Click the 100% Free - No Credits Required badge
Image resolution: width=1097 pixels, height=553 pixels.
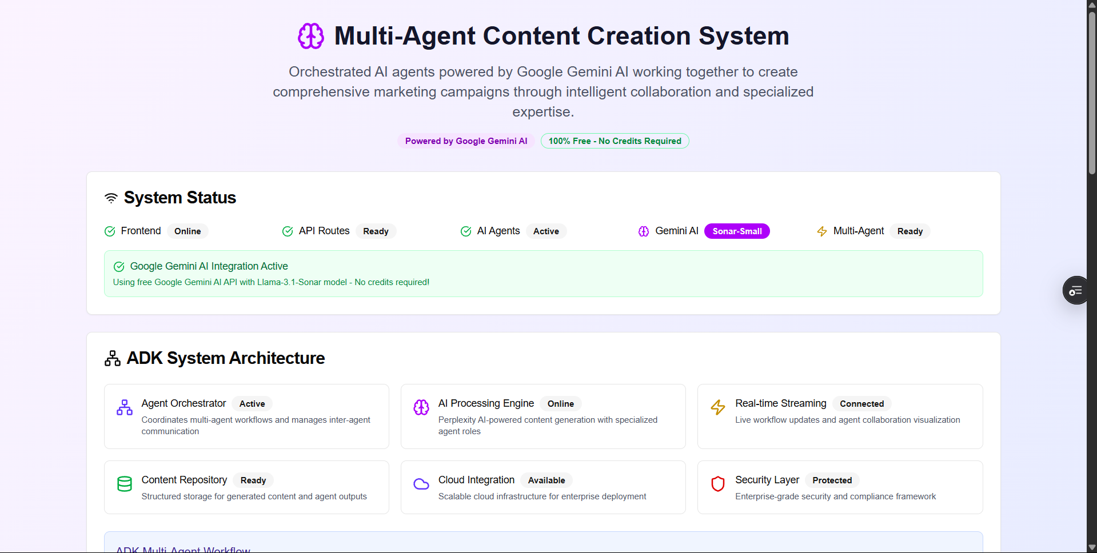pyautogui.click(x=615, y=141)
